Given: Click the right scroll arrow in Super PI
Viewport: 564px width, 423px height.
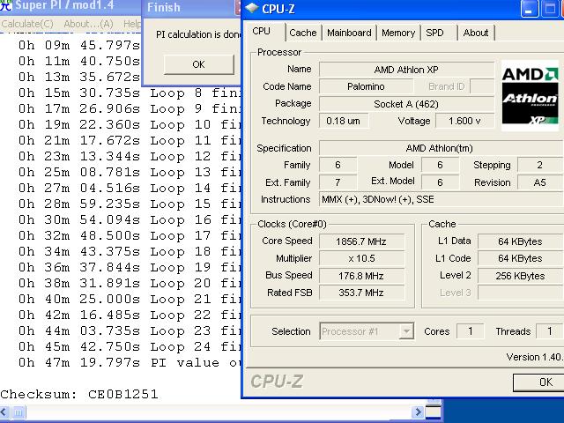Looking at the screenshot, I should [418, 412].
